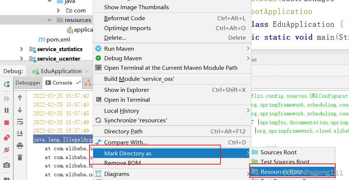Viewport: 349px width, 180px height.
Task: Click the Diagrams icon
Action: click(98, 174)
